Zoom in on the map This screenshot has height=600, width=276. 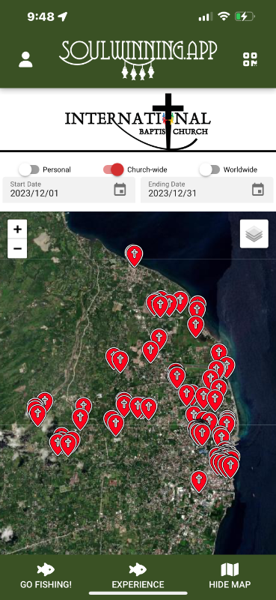click(17, 229)
